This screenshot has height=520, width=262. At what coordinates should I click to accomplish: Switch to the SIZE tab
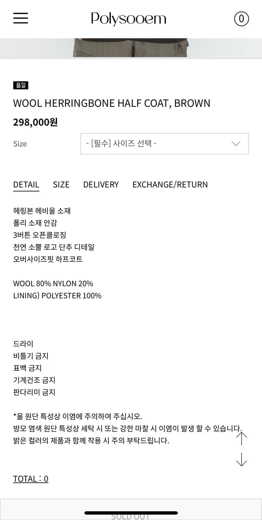click(x=61, y=184)
